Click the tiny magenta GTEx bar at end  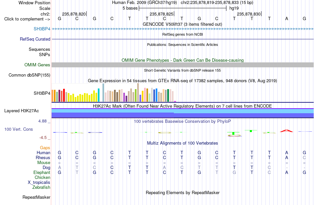[175, 101]
